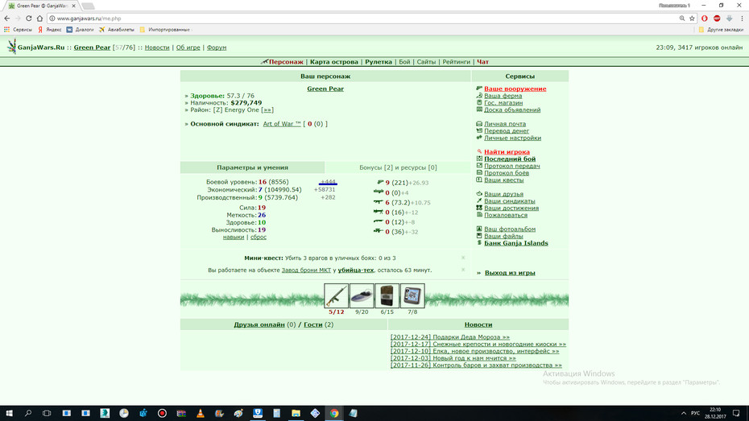Click the equipment item thumbnail 7/8
The width and height of the screenshot is (749, 421).
[412, 295]
